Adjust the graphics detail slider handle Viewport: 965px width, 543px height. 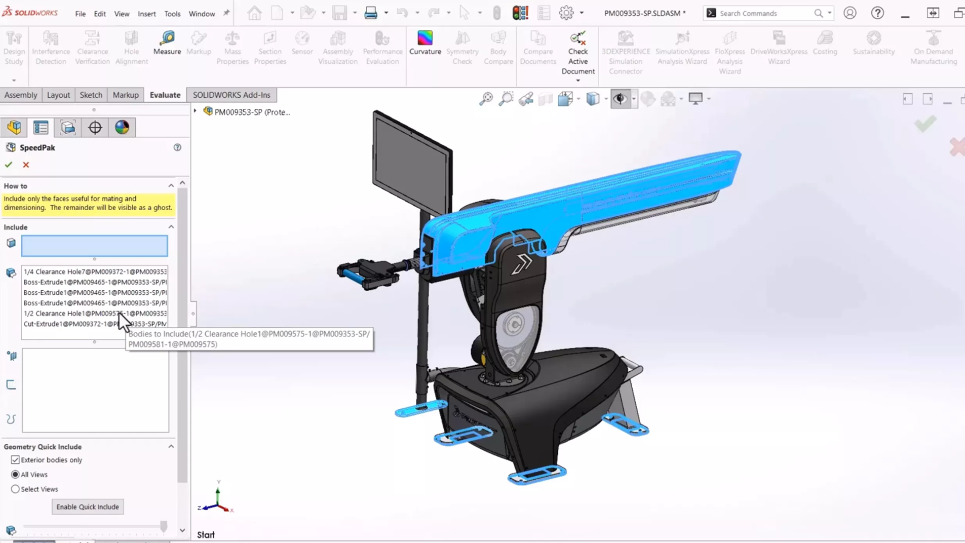pyautogui.click(x=163, y=527)
